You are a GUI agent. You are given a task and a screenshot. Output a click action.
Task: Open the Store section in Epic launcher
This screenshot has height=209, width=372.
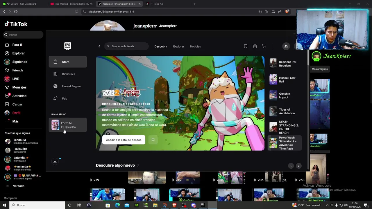coord(68,62)
